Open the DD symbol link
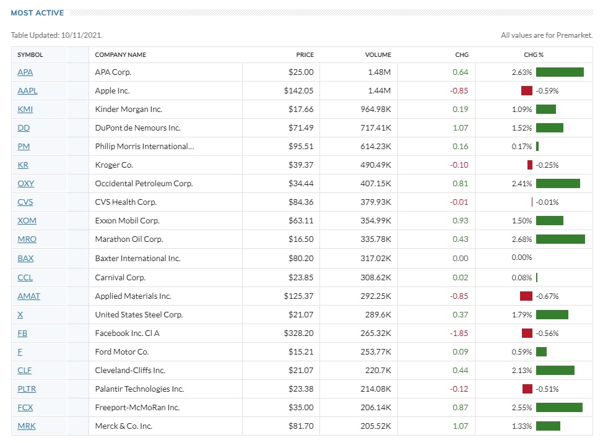 click(x=24, y=128)
